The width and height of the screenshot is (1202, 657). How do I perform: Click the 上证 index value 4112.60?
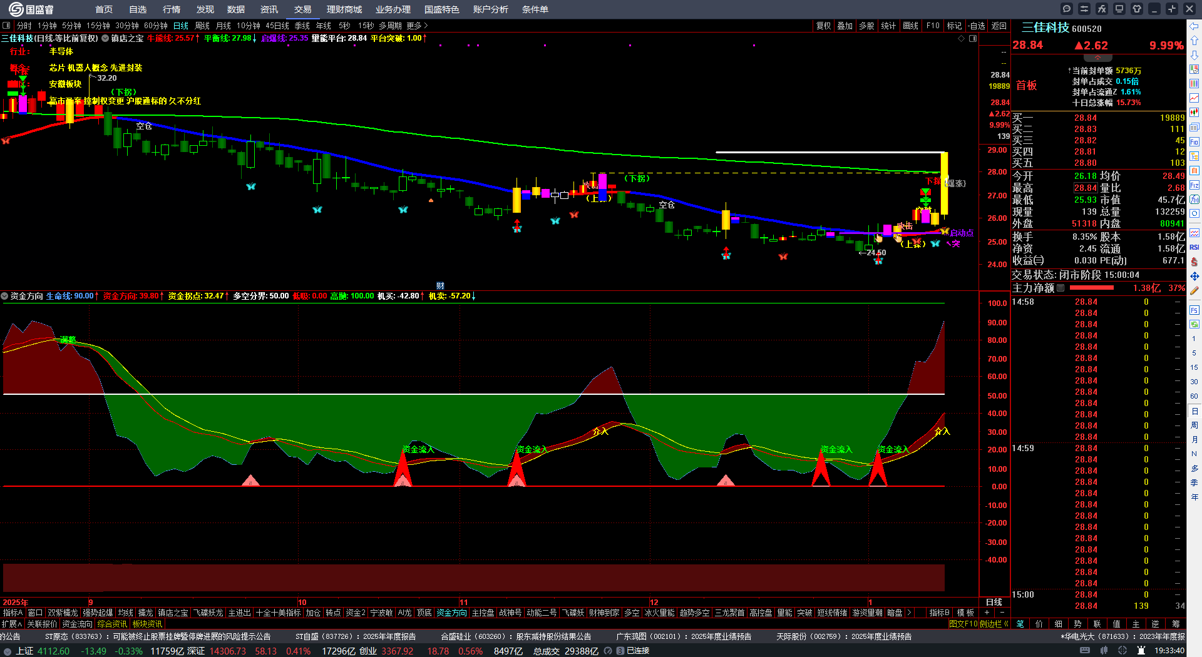point(54,651)
